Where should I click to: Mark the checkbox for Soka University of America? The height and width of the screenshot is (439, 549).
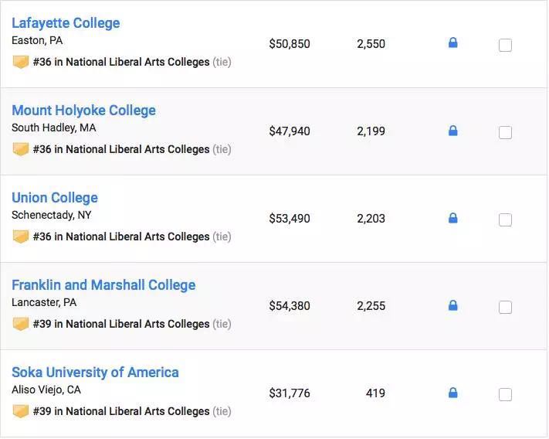click(505, 395)
